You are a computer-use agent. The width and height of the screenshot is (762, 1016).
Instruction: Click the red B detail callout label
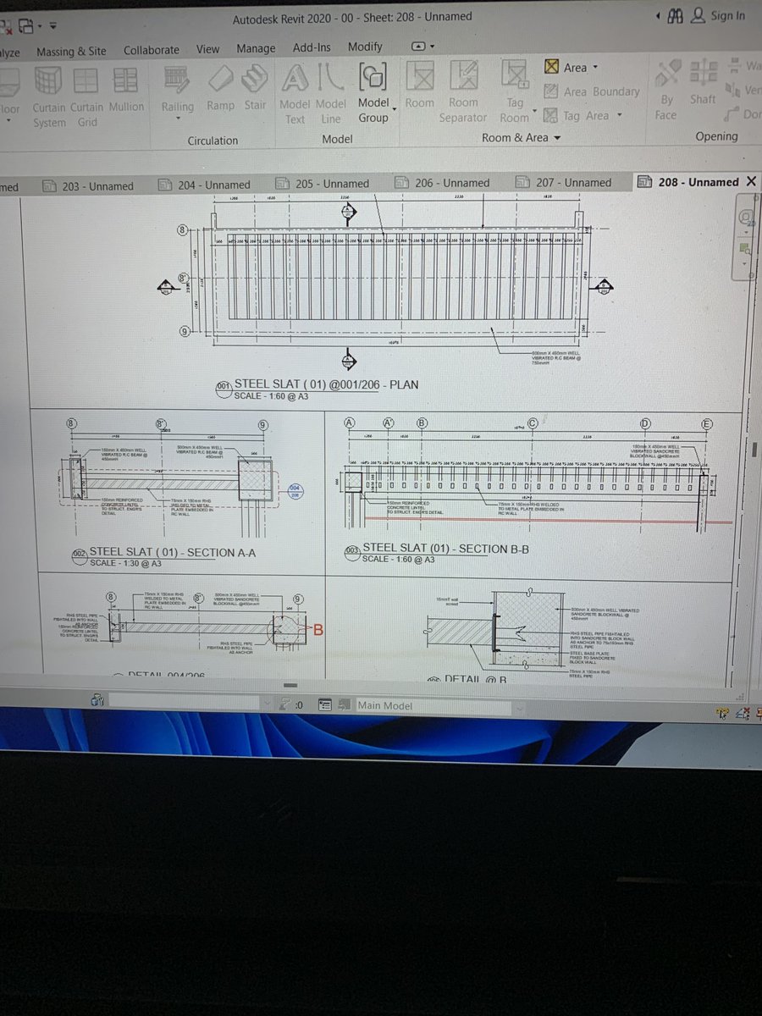pyautogui.click(x=319, y=629)
